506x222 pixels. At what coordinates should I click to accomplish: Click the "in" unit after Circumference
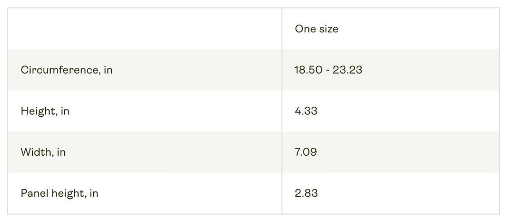pos(108,70)
